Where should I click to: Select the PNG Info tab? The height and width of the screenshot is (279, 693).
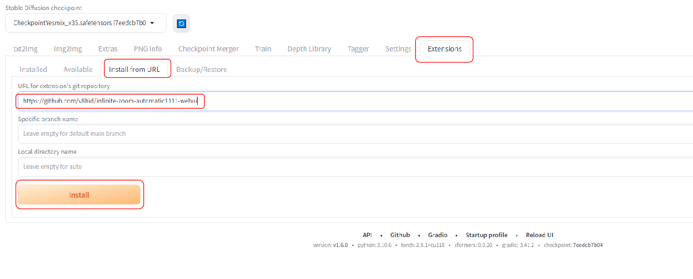(x=147, y=49)
